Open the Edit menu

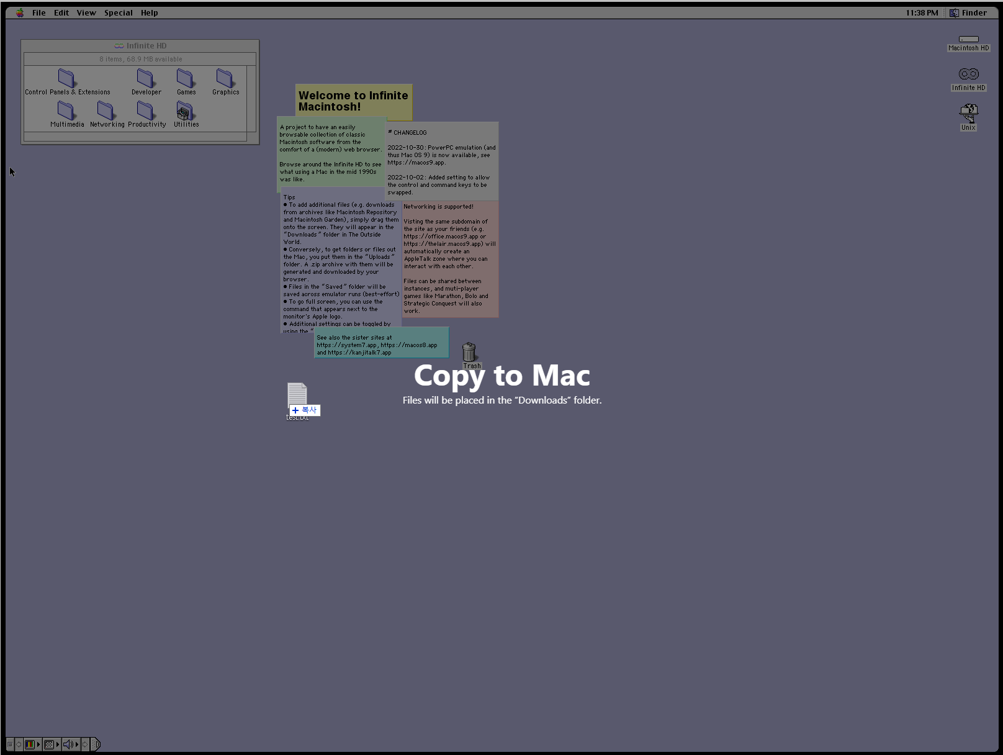(61, 12)
